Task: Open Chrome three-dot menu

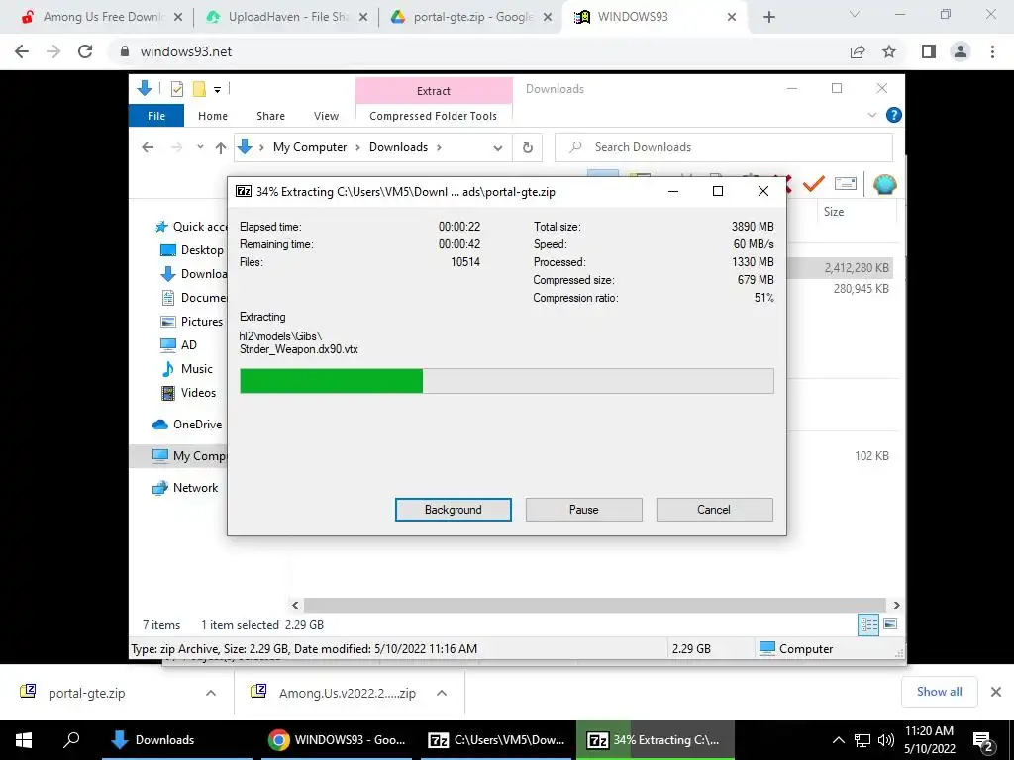Action: [x=992, y=51]
